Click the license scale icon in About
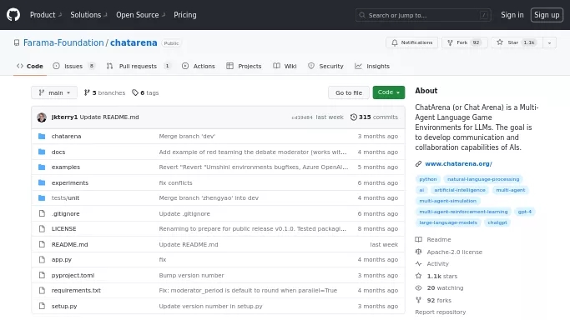570x320 pixels. click(419, 252)
